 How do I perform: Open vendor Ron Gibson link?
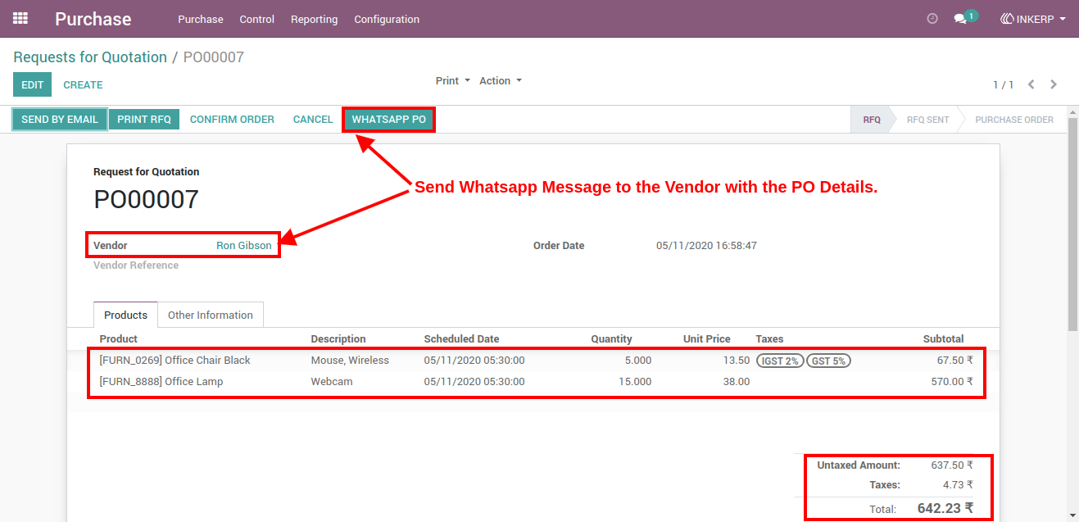click(244, 246)
